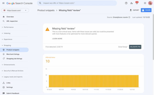Open the users and permissions icon
Screen dimensions: 154x95
point(131,3)
